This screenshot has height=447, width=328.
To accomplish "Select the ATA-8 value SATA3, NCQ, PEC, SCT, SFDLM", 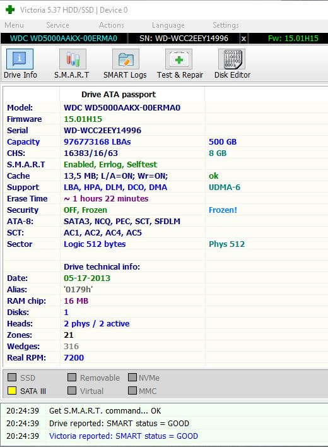I will click(122, 222).
